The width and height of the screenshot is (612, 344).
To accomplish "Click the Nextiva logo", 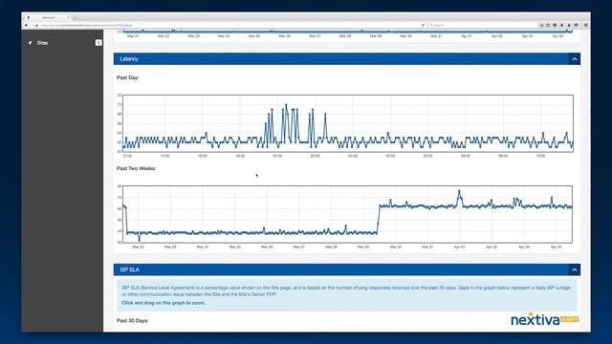I will pyautogui.click(x=545, y=319).
